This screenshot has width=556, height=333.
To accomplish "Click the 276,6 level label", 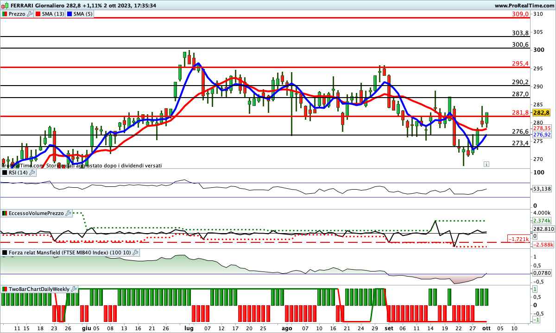I will tap(521, 132).
